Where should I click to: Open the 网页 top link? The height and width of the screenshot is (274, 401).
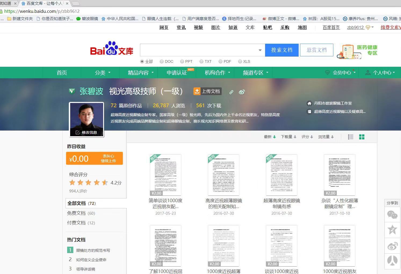tap(164, 27)
